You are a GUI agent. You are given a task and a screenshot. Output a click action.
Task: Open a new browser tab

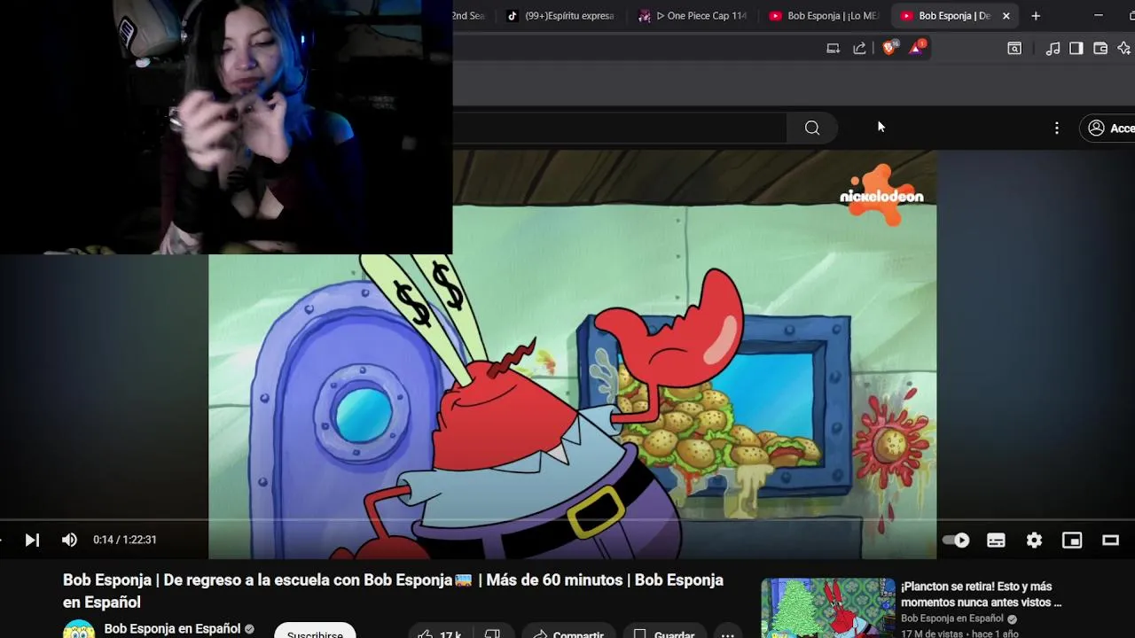coord(1035,16)
